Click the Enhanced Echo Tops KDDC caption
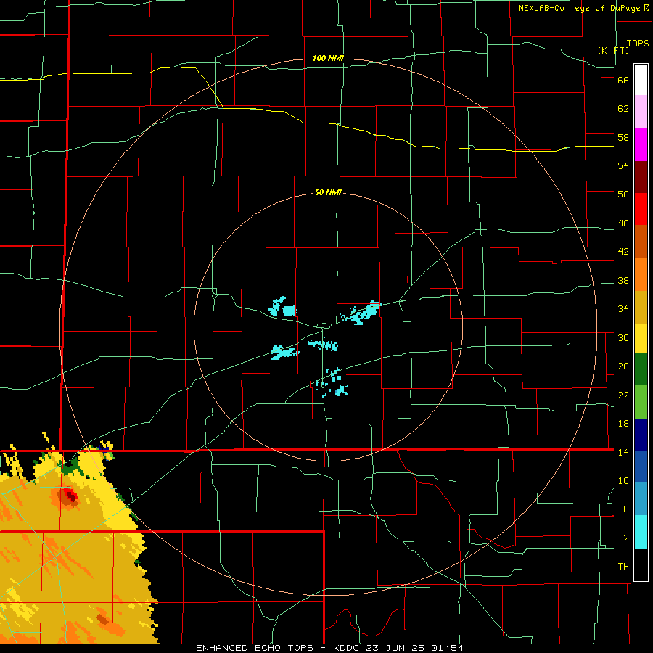 tap(329, 648)
